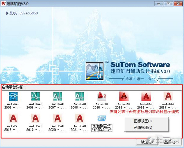The image size is (184, 148).
Task: Select the AutoCAD 2006 platform icon
Action: pyautogui.click(x=35, y=96)
